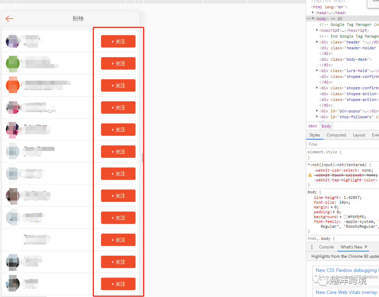Open New CSS Flexbox debugging link
Image resolution: width=379 pixels, height=297 pixels.
click(346, 270)
